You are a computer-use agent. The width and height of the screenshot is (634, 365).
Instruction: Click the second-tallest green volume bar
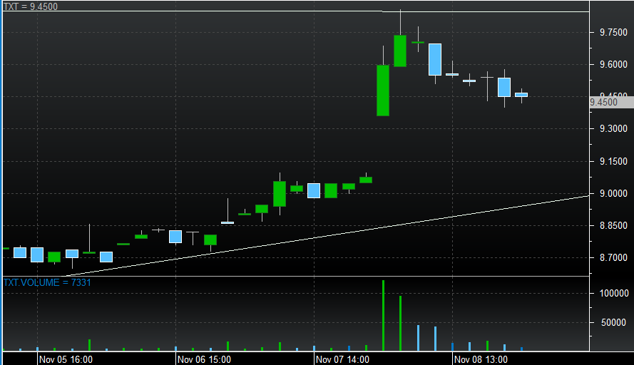(x=401, y=323)
